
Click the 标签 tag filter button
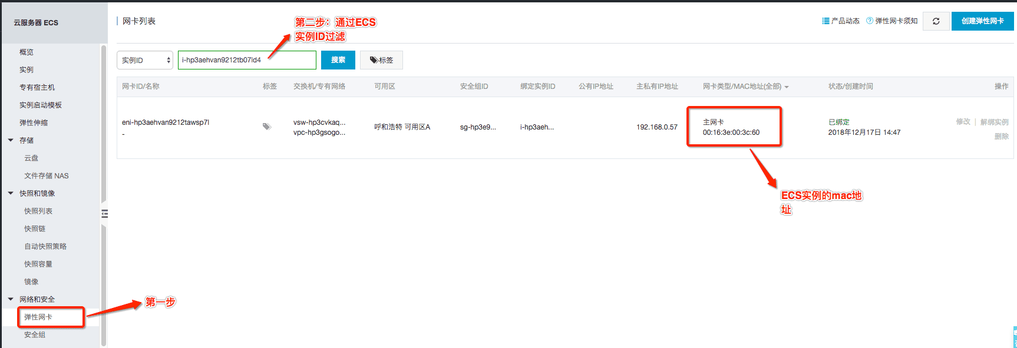381,60
